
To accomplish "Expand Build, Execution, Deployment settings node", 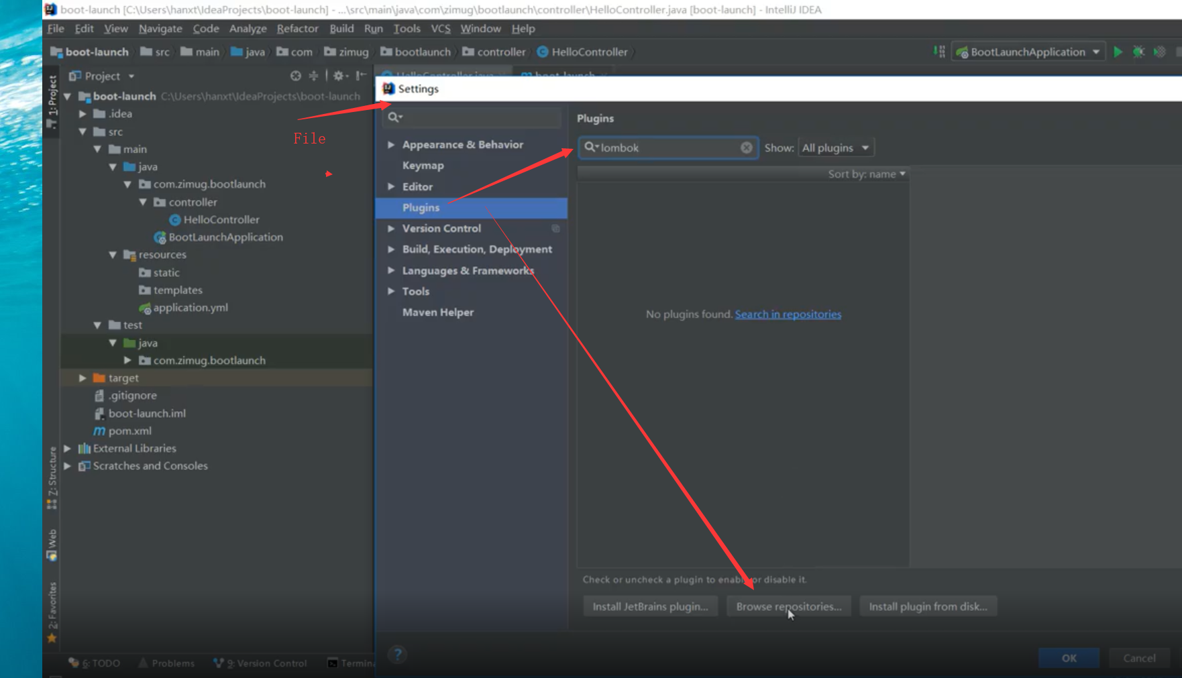I will [391, 249].
